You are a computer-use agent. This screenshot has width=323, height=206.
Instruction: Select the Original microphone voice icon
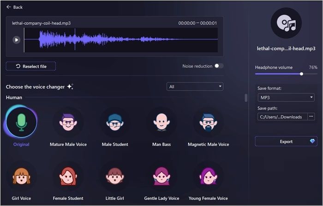(x=21, y=122)
